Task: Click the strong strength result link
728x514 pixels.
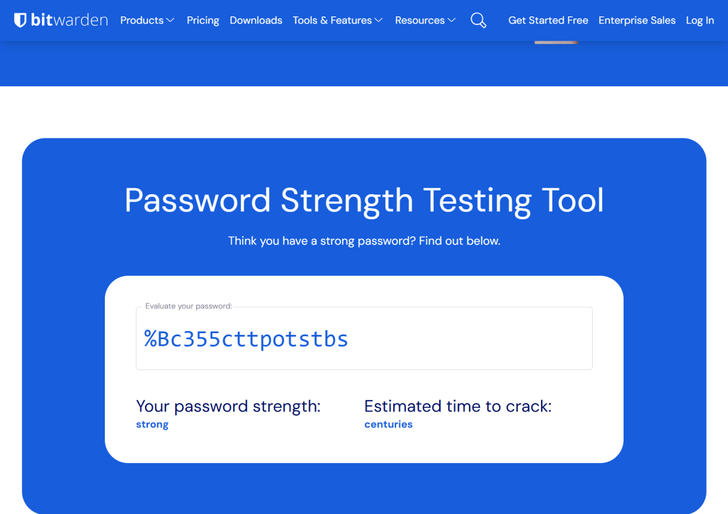Action: pyautogui.click(x=152, y=424)
